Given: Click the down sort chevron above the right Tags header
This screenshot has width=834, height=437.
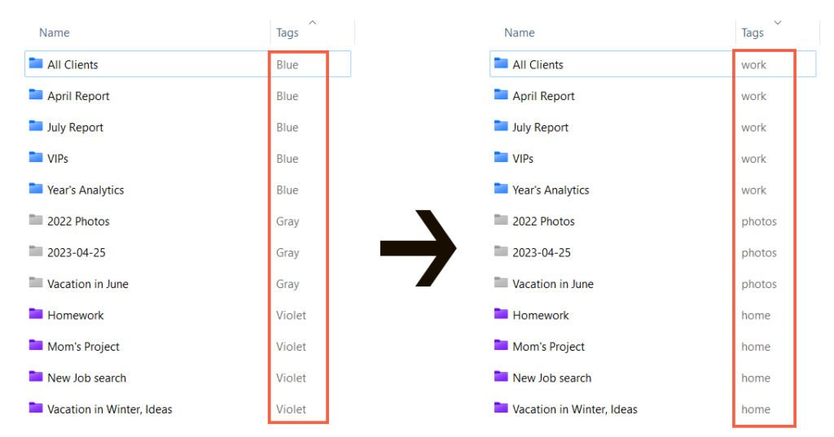Looking at the screenshot, I should click(778, 23).
